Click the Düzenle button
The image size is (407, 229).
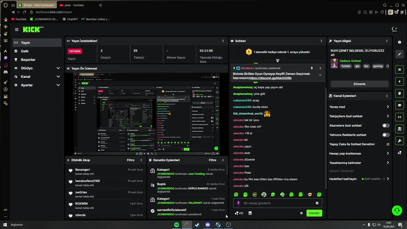point(360,84)
